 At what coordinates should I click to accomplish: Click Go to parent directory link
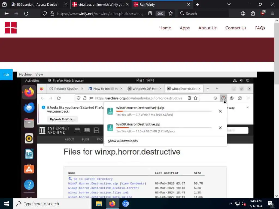93,179
